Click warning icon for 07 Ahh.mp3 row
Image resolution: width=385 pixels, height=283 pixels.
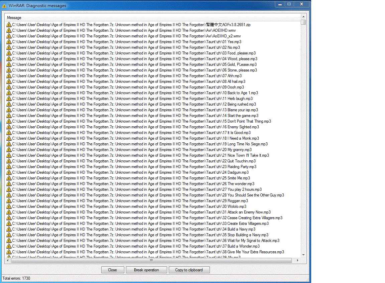(9, 76)
